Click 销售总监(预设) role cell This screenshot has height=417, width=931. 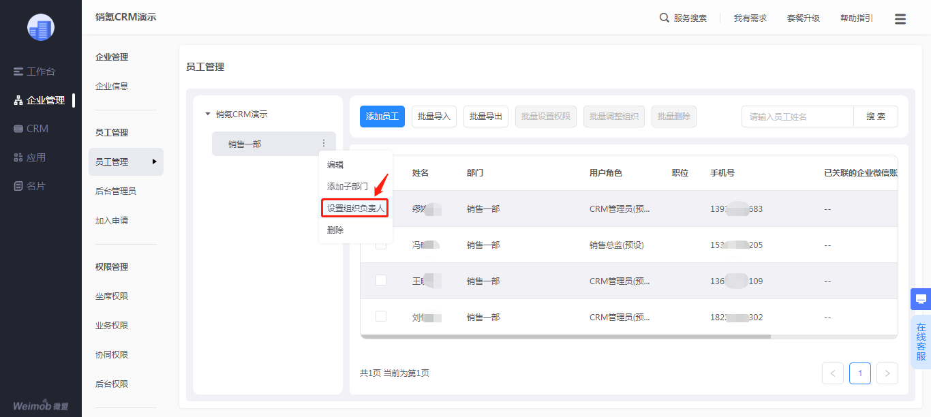tap(617, 245)
